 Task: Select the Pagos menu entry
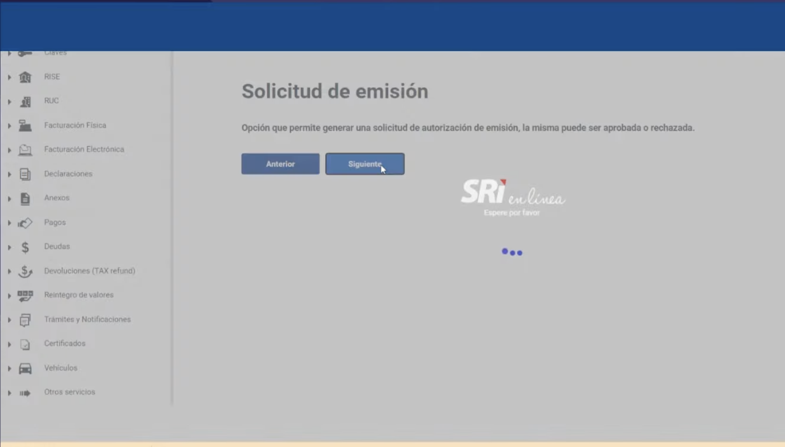pyautogui.click(x=55, y=223)
